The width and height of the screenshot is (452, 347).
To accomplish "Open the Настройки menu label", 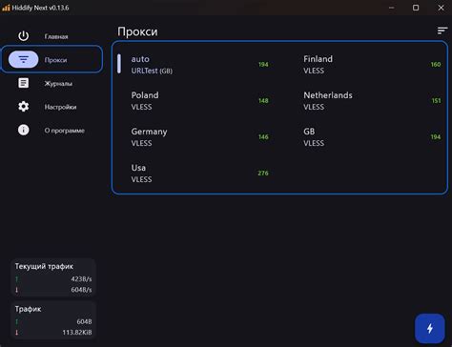I will [x=60, y=107].
